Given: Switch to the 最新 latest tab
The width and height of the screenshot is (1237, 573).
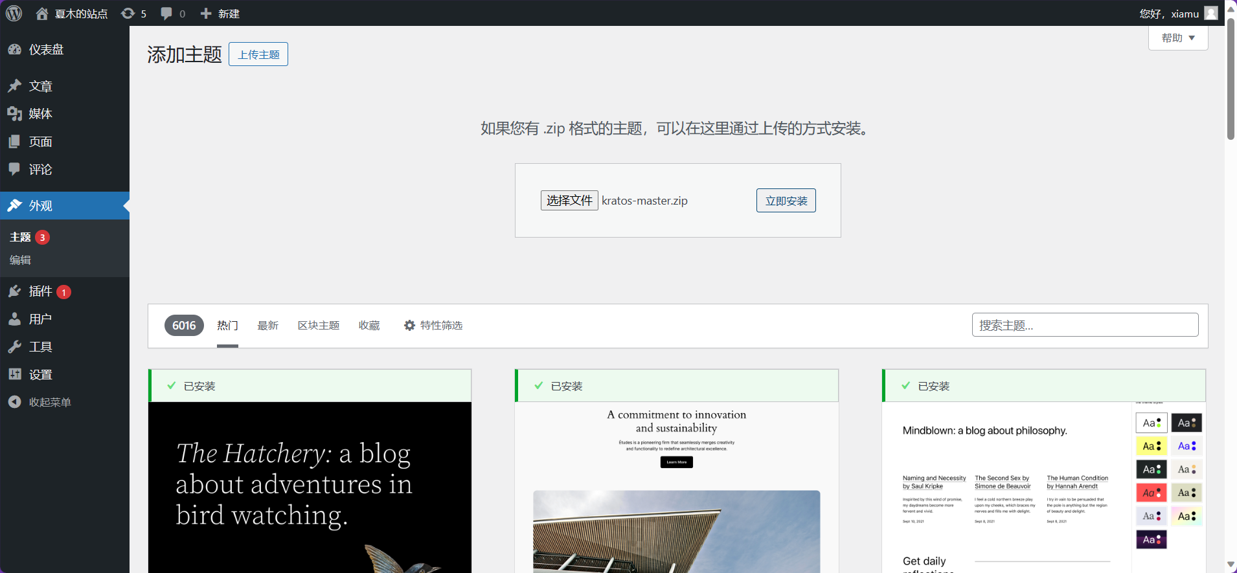Looking at the screenshot, I should [268, 326].
